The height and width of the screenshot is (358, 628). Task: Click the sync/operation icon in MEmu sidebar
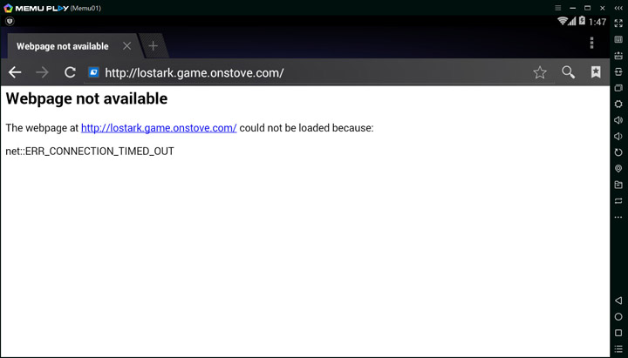point(618,71)
